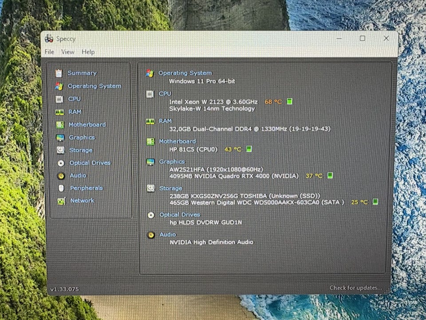Click the RAM heading link in summary
Viewport: 426px width, 320px height.
pos(166,121)
